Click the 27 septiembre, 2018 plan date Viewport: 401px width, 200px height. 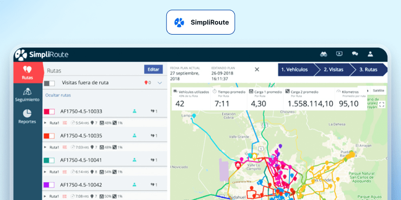pyautogui.click(x=185, y=76)
